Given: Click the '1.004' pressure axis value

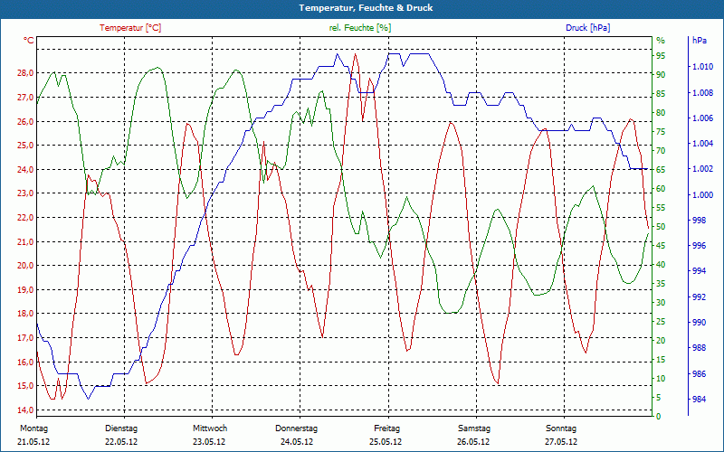Looking at the screenshot, I should (702, 144).
